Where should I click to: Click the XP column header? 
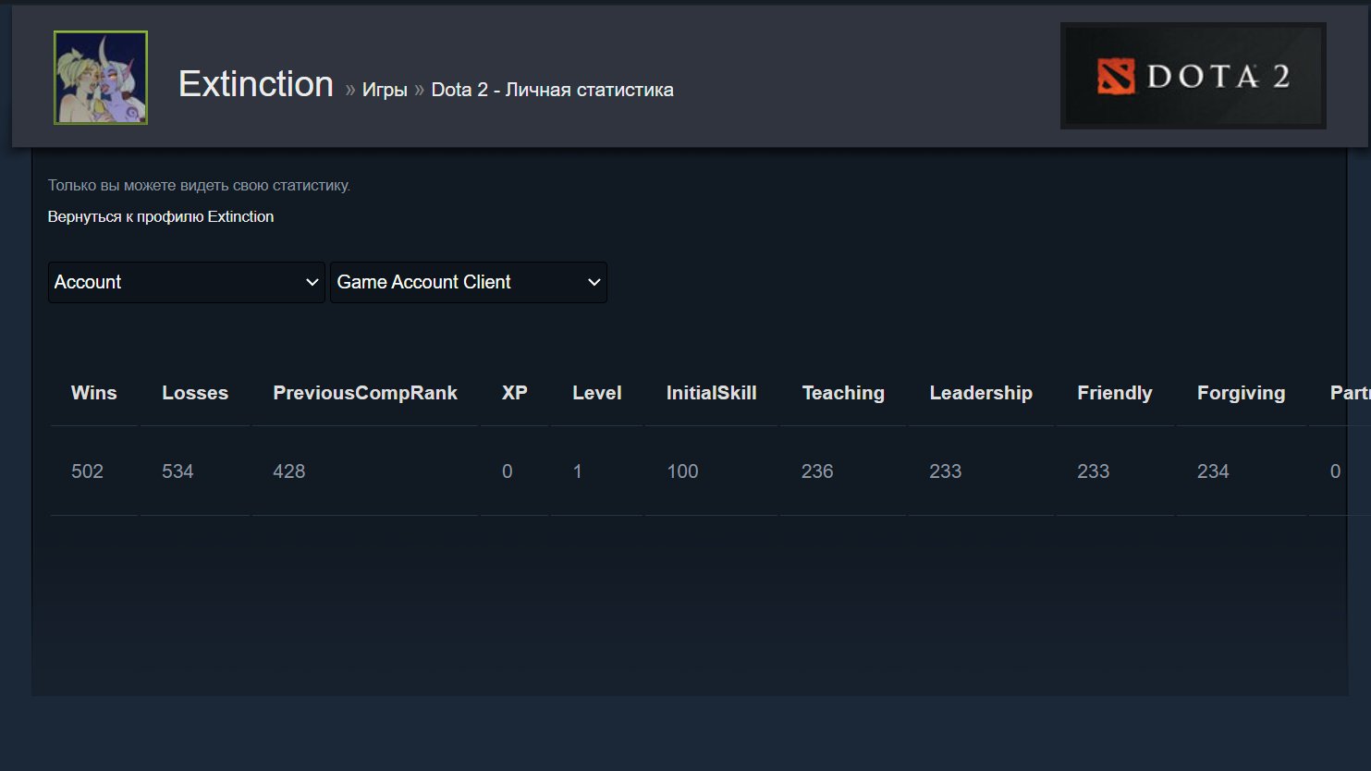tap(515, 393)
